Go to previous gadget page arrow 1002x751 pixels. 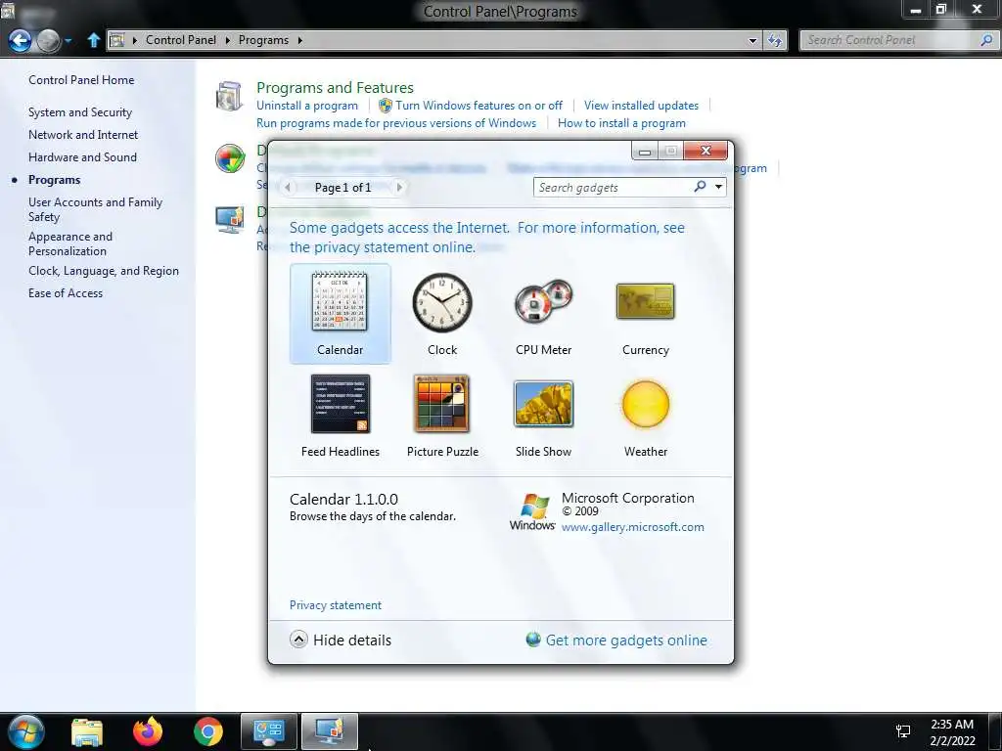click(x=289, y=187)
